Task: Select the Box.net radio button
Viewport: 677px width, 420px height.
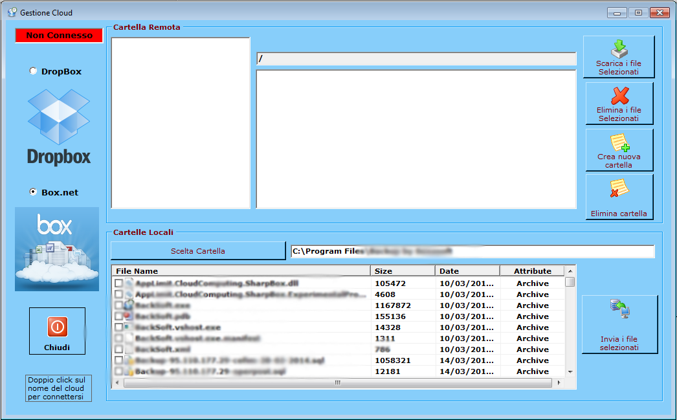Action: (33, 192)
